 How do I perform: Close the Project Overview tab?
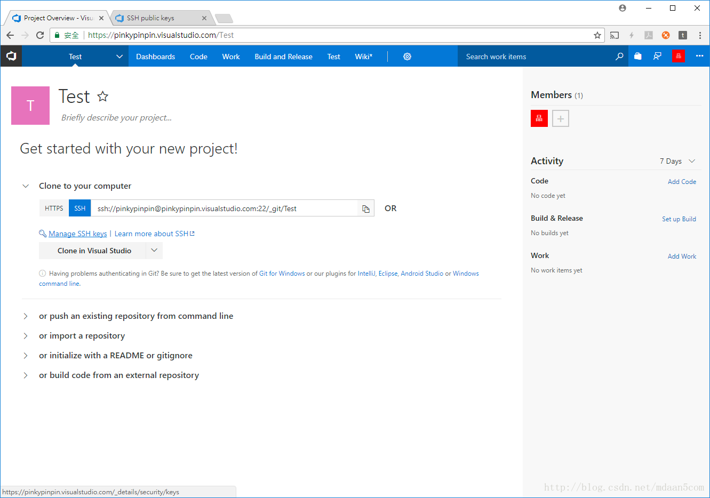pyautogui.click(x=101, y=18)
